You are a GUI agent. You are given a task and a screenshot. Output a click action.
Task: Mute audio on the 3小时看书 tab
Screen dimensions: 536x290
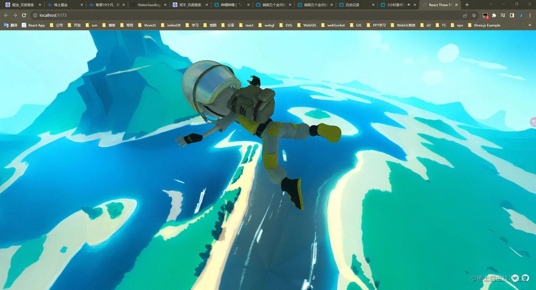click(x=409, y=5)
